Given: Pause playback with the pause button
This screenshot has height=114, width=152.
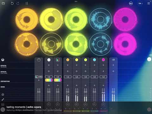Looking at the screenshot, I should click(x=27, y=3).
